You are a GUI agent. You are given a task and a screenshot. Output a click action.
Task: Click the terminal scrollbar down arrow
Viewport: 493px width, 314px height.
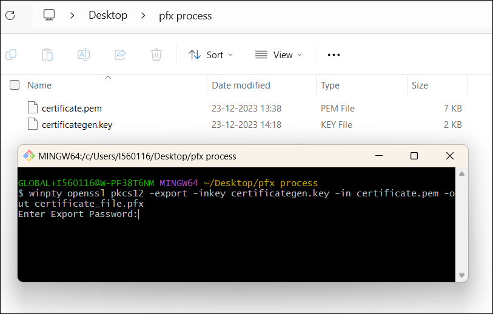click(461, 275)
